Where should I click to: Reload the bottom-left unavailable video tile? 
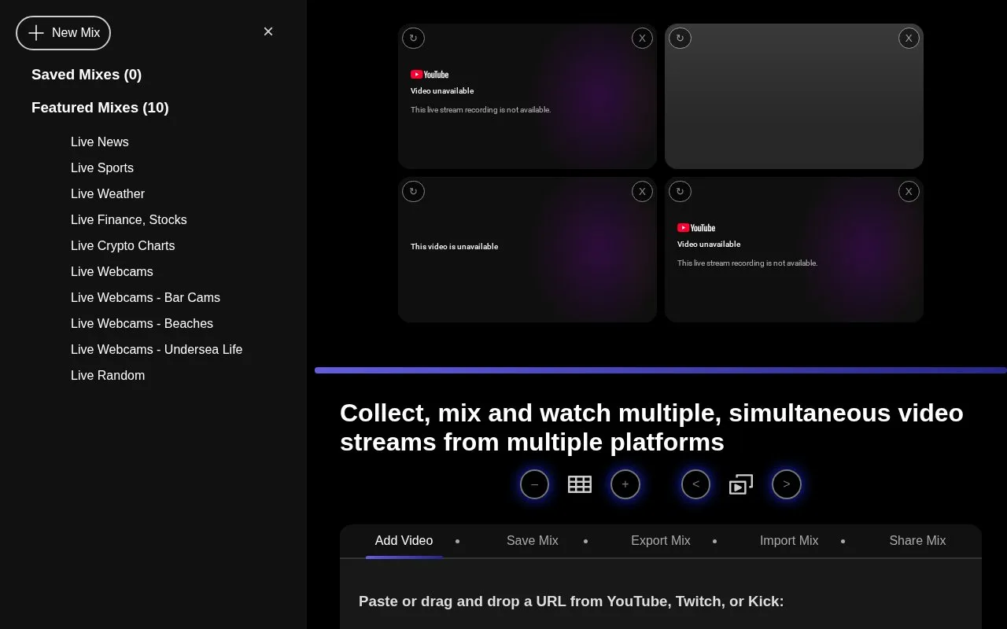click(413, 191)
